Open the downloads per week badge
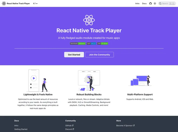This screenshot has height=132, width=178. (x=78, y=44)
